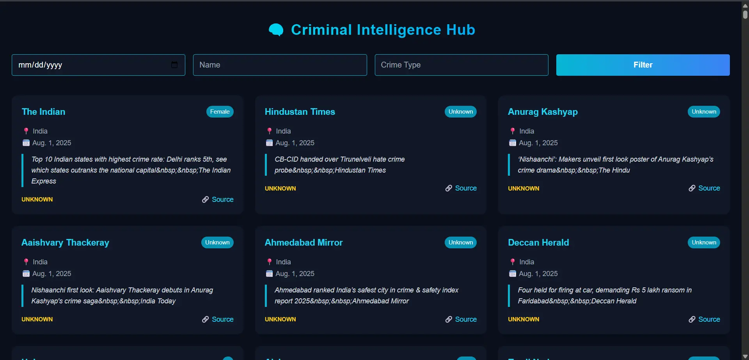Viewport: 749px width, 360px height.
Task: Click the brain logo icon beside title
Action: (276, 30)
